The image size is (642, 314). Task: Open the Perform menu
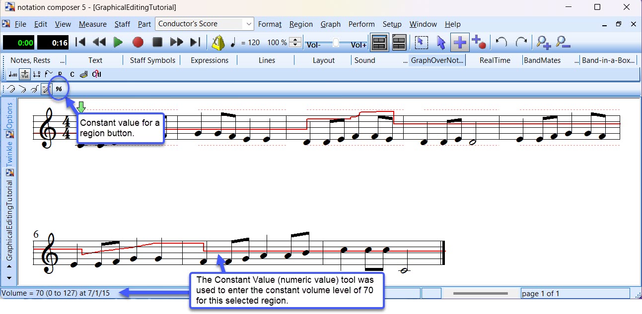[x=361, y=24]
